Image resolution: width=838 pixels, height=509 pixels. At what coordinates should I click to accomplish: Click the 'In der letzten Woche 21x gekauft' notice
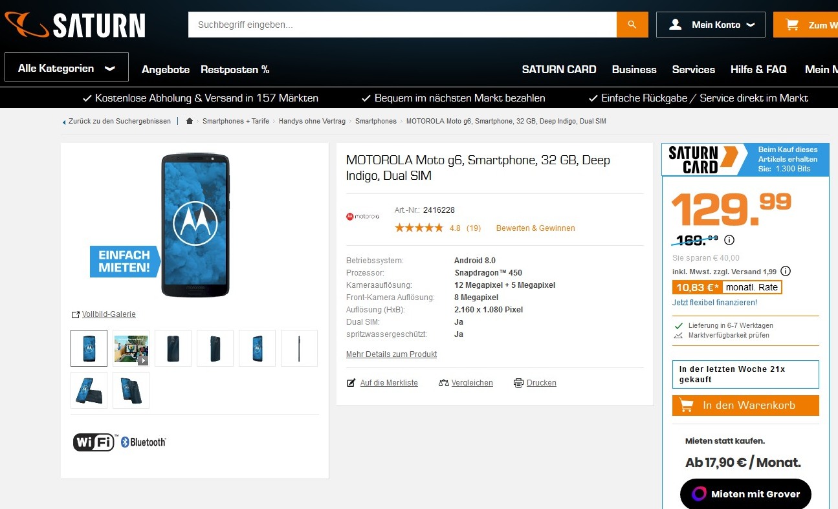click(745, 374)
